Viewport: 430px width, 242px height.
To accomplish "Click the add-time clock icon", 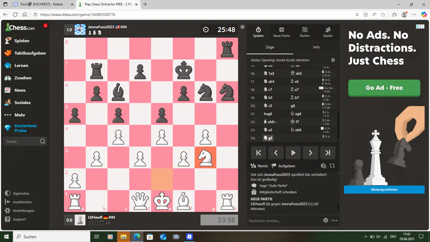I will [323, 166].
